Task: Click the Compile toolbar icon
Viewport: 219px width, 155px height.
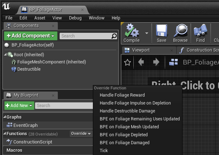Action: pos(131,31)
